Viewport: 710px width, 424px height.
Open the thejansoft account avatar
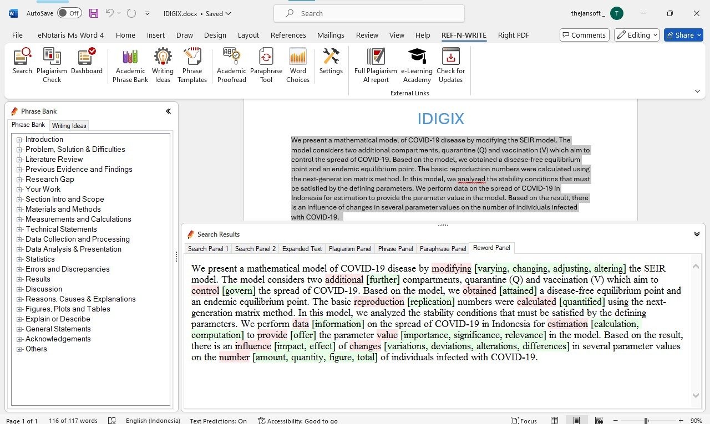tap(616, 13)
